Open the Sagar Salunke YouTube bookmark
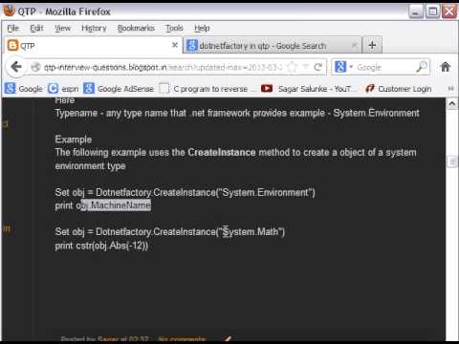Image resolution: width=459 pixels, height=344 pixels. tap(308, 89)
